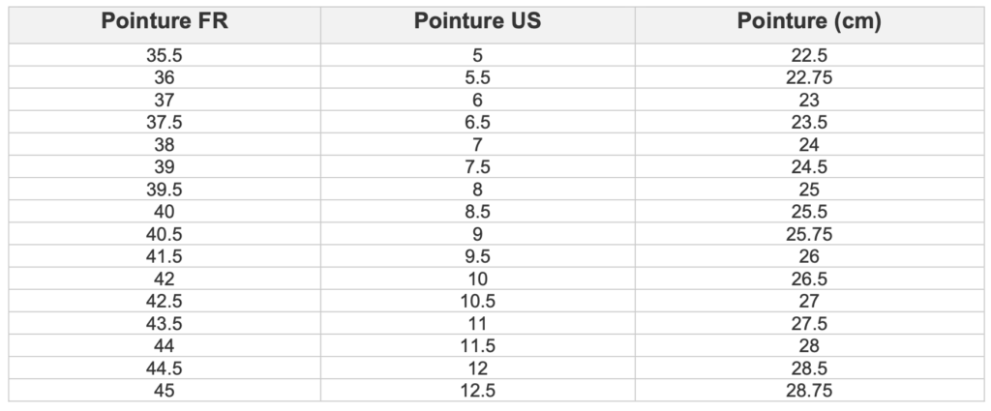
Task: Click FR size 39.5 in the table
Action: [165, 190]
